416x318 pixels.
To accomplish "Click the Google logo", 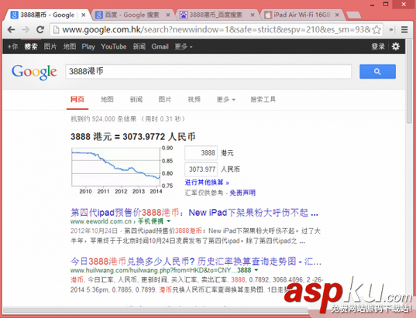I will tap(34, 72).
